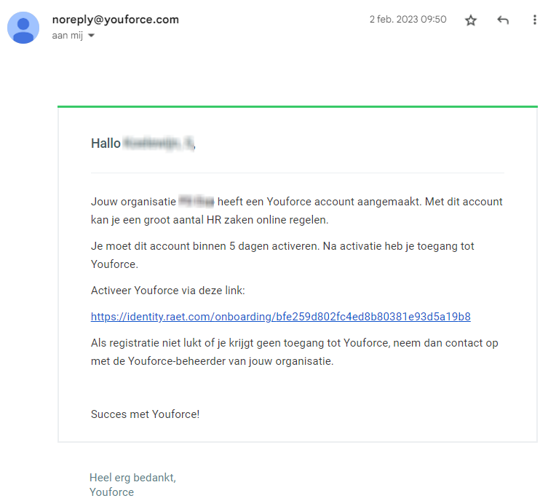Star this email from Youforce
The width and height of the screenshot is (548, 501).
[x=471, y=20]
